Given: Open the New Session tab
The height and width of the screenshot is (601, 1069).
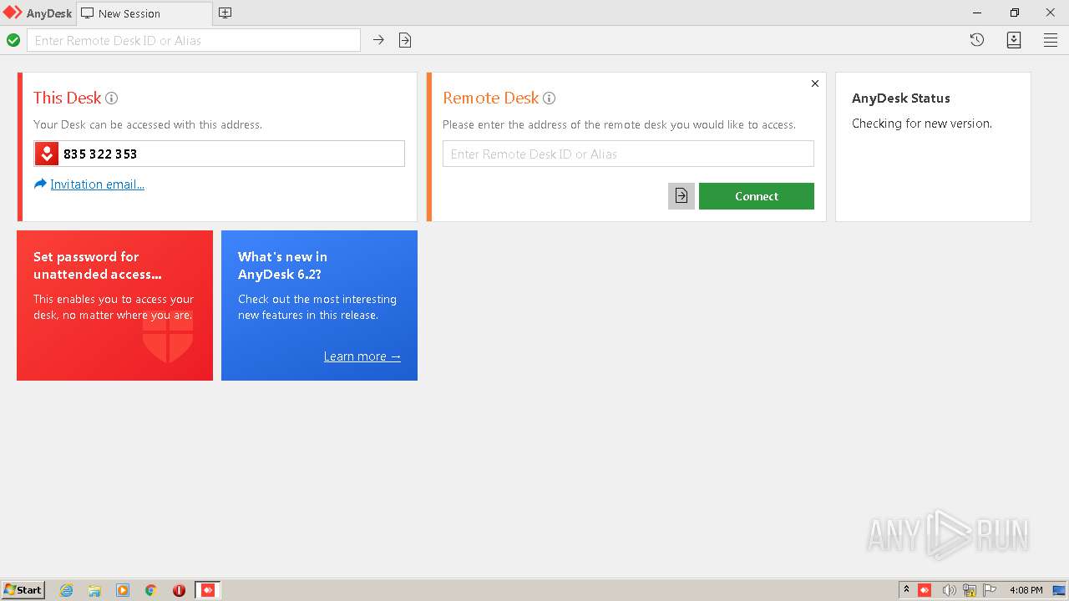Looking at the screenshot, I should [144, 13].
